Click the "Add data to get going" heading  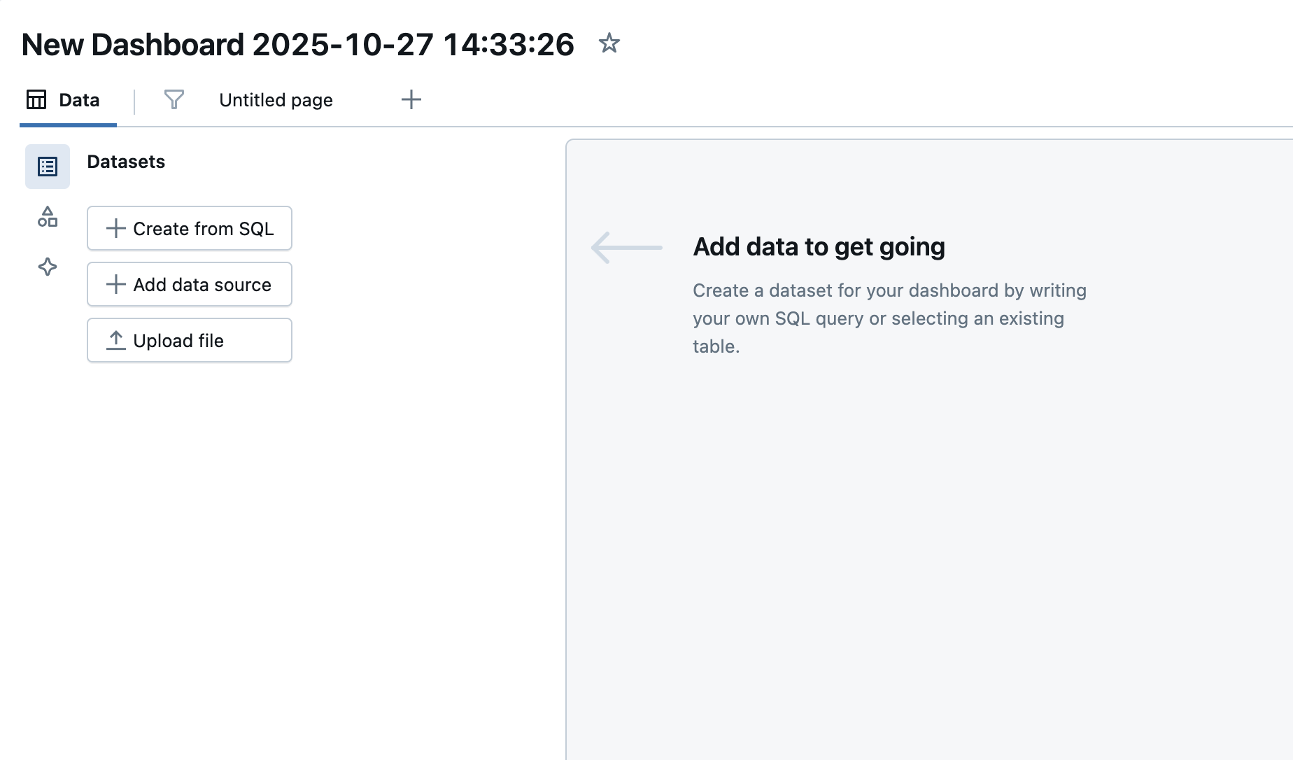pos(819,247)
